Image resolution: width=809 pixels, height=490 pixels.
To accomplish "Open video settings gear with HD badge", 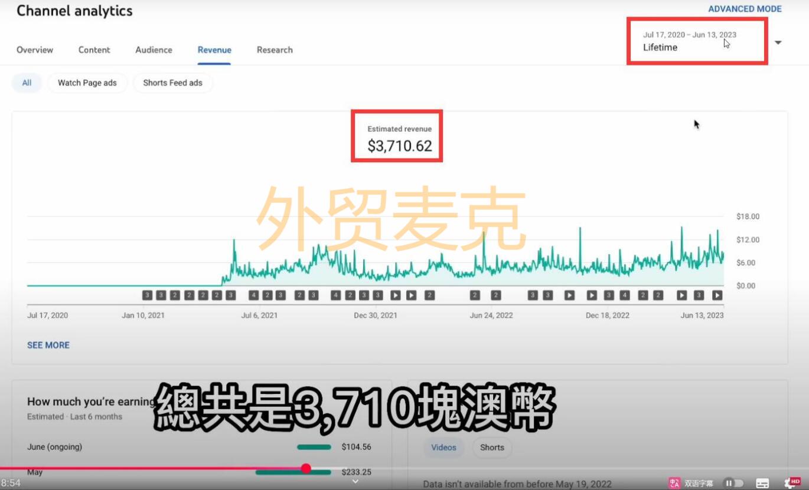I will [x=792, y=484].
